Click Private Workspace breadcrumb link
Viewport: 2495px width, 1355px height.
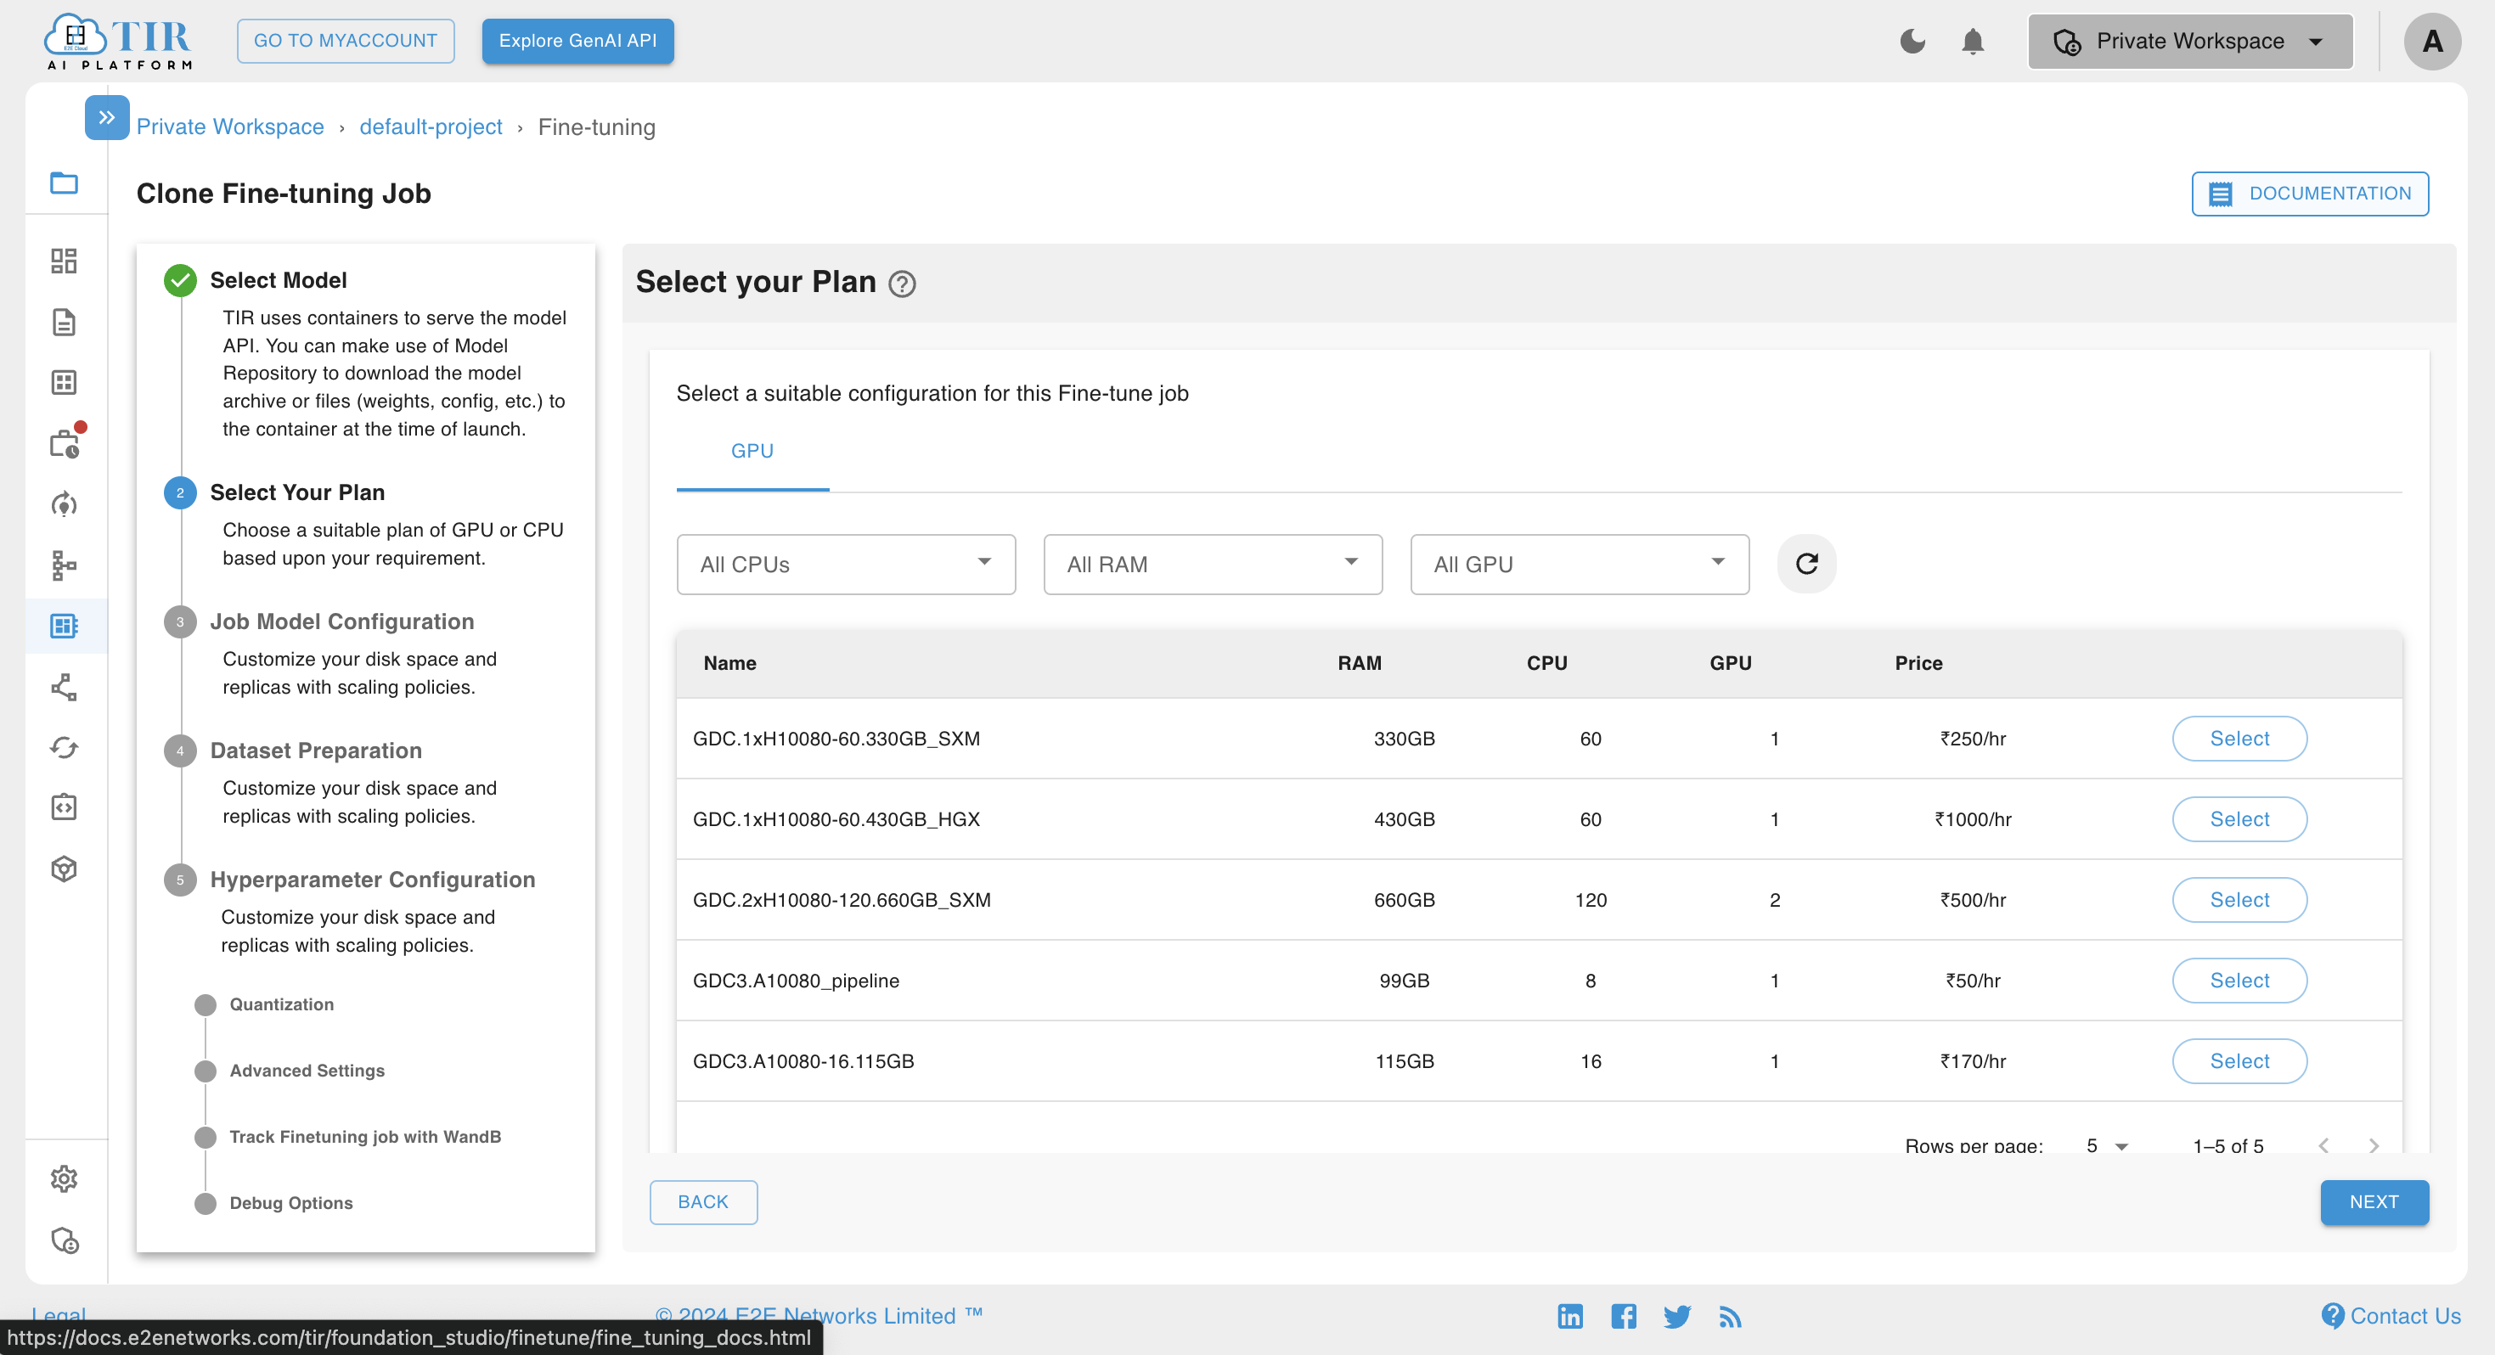(230, 127)
